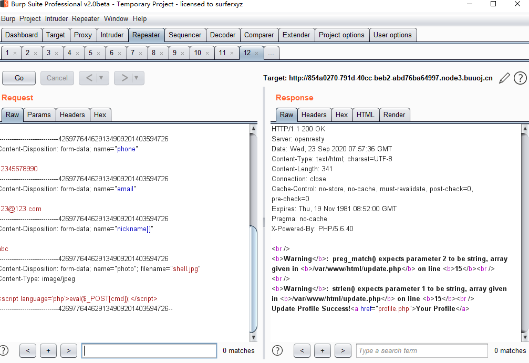Open the Window menu
Image resolution: width=529 pixels, height=363 pixels.
116,18
